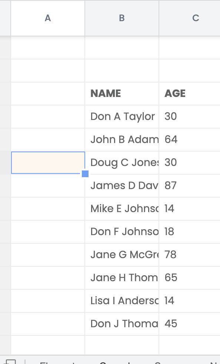220x364 pixels.
Task: Select column A header
Action: (x=48, y=18)
